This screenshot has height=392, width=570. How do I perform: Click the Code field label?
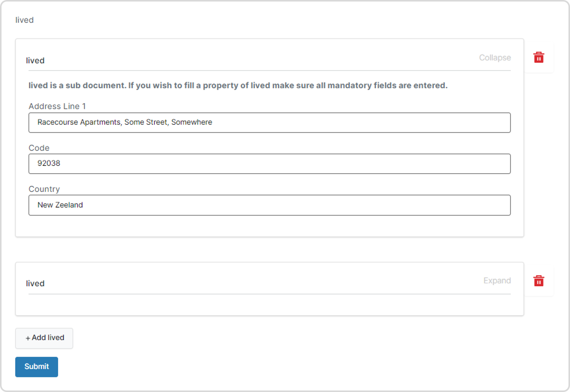(x=39, y=148)
